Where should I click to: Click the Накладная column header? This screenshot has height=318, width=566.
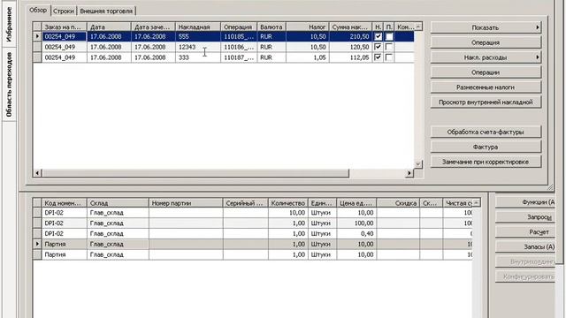click(x=198, y=26)
